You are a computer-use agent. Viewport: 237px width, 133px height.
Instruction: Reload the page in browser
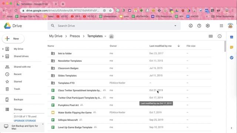click(16, 11)
